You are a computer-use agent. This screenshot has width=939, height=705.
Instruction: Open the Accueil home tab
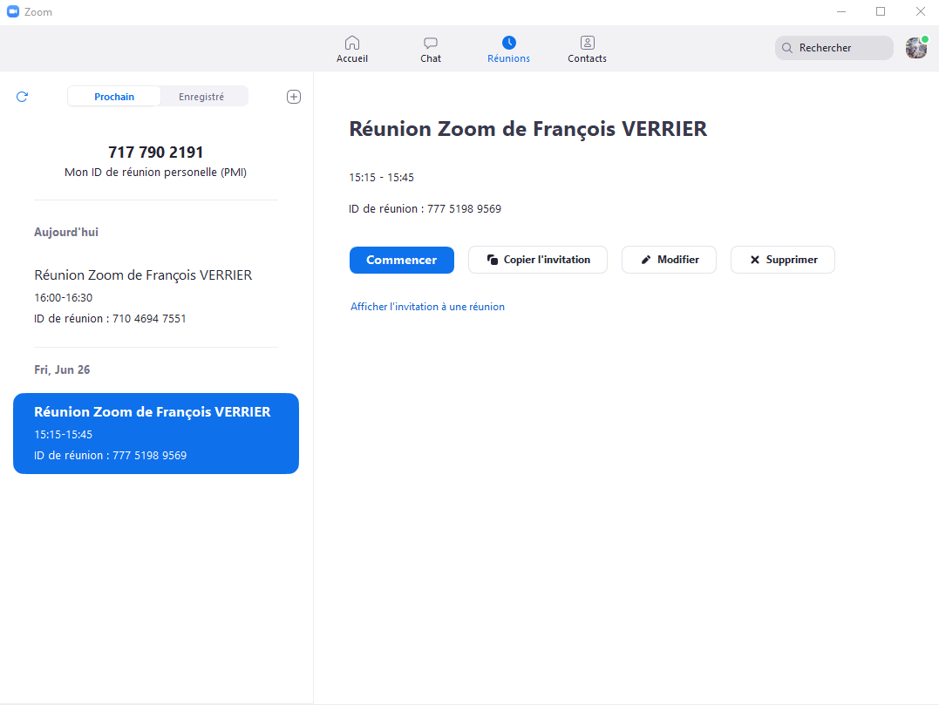click(352, 49)
